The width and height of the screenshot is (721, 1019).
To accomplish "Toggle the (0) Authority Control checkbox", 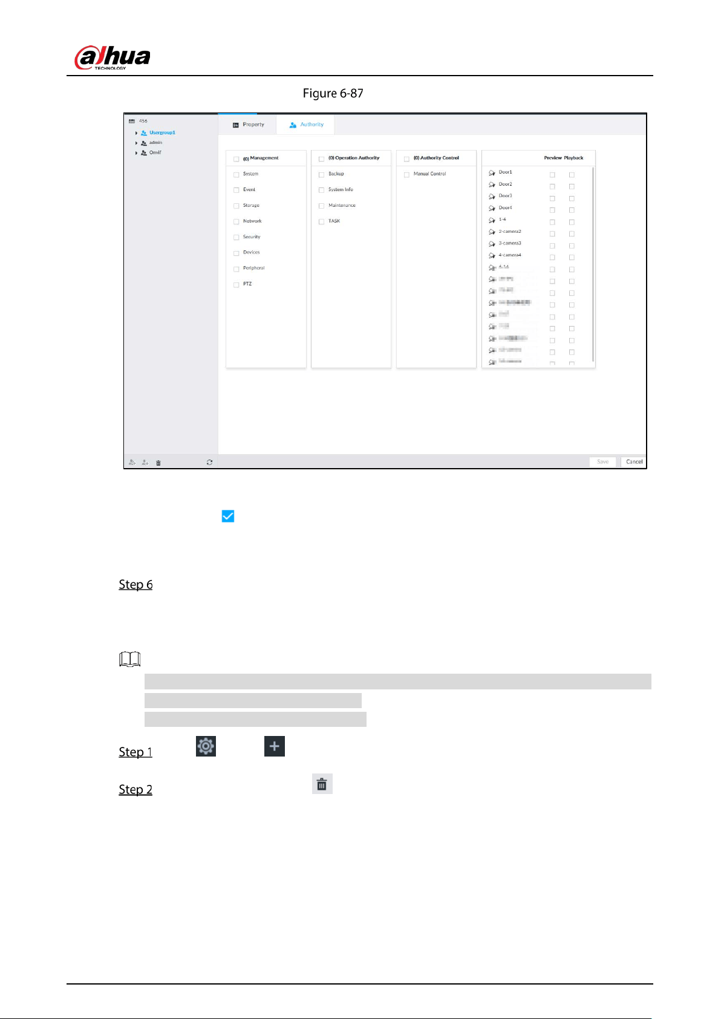I will (x=407, y=159).
